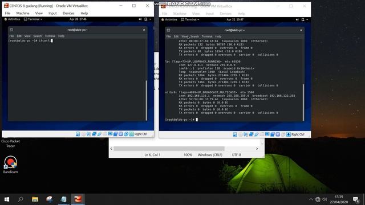Open clock Apr 26 17:46 in left VM
This screenshot has width=365, height=205.
78,19
